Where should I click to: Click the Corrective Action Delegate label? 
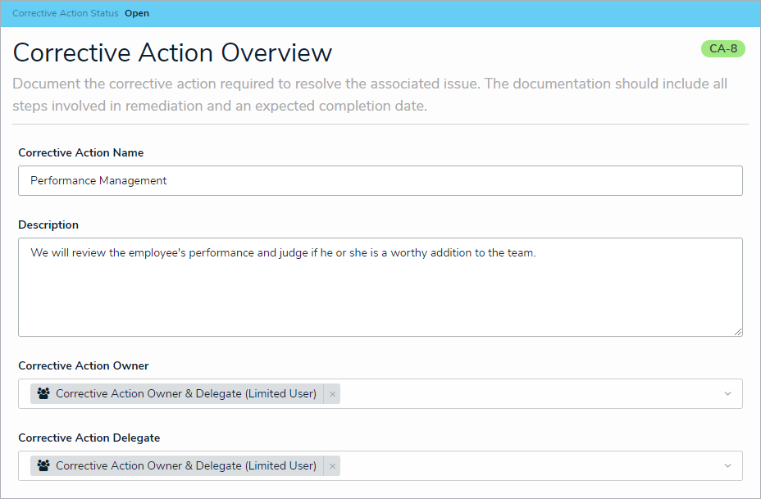tap(88, 438)
